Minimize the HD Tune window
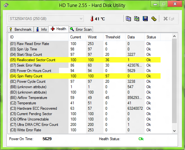This screenshot has height=150, width=185. [155, 4]
